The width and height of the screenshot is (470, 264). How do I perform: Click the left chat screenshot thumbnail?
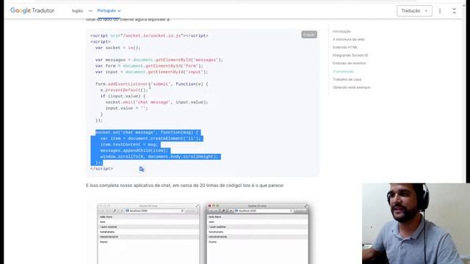tap(148, 233)
